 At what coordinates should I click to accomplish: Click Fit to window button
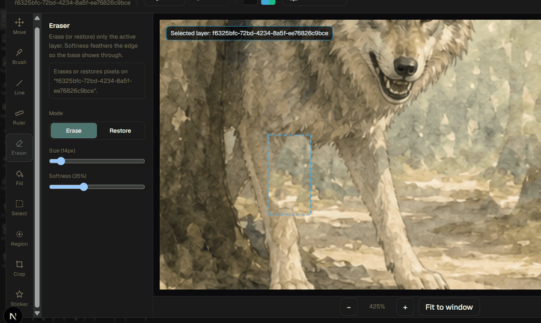tap(449, 307)
